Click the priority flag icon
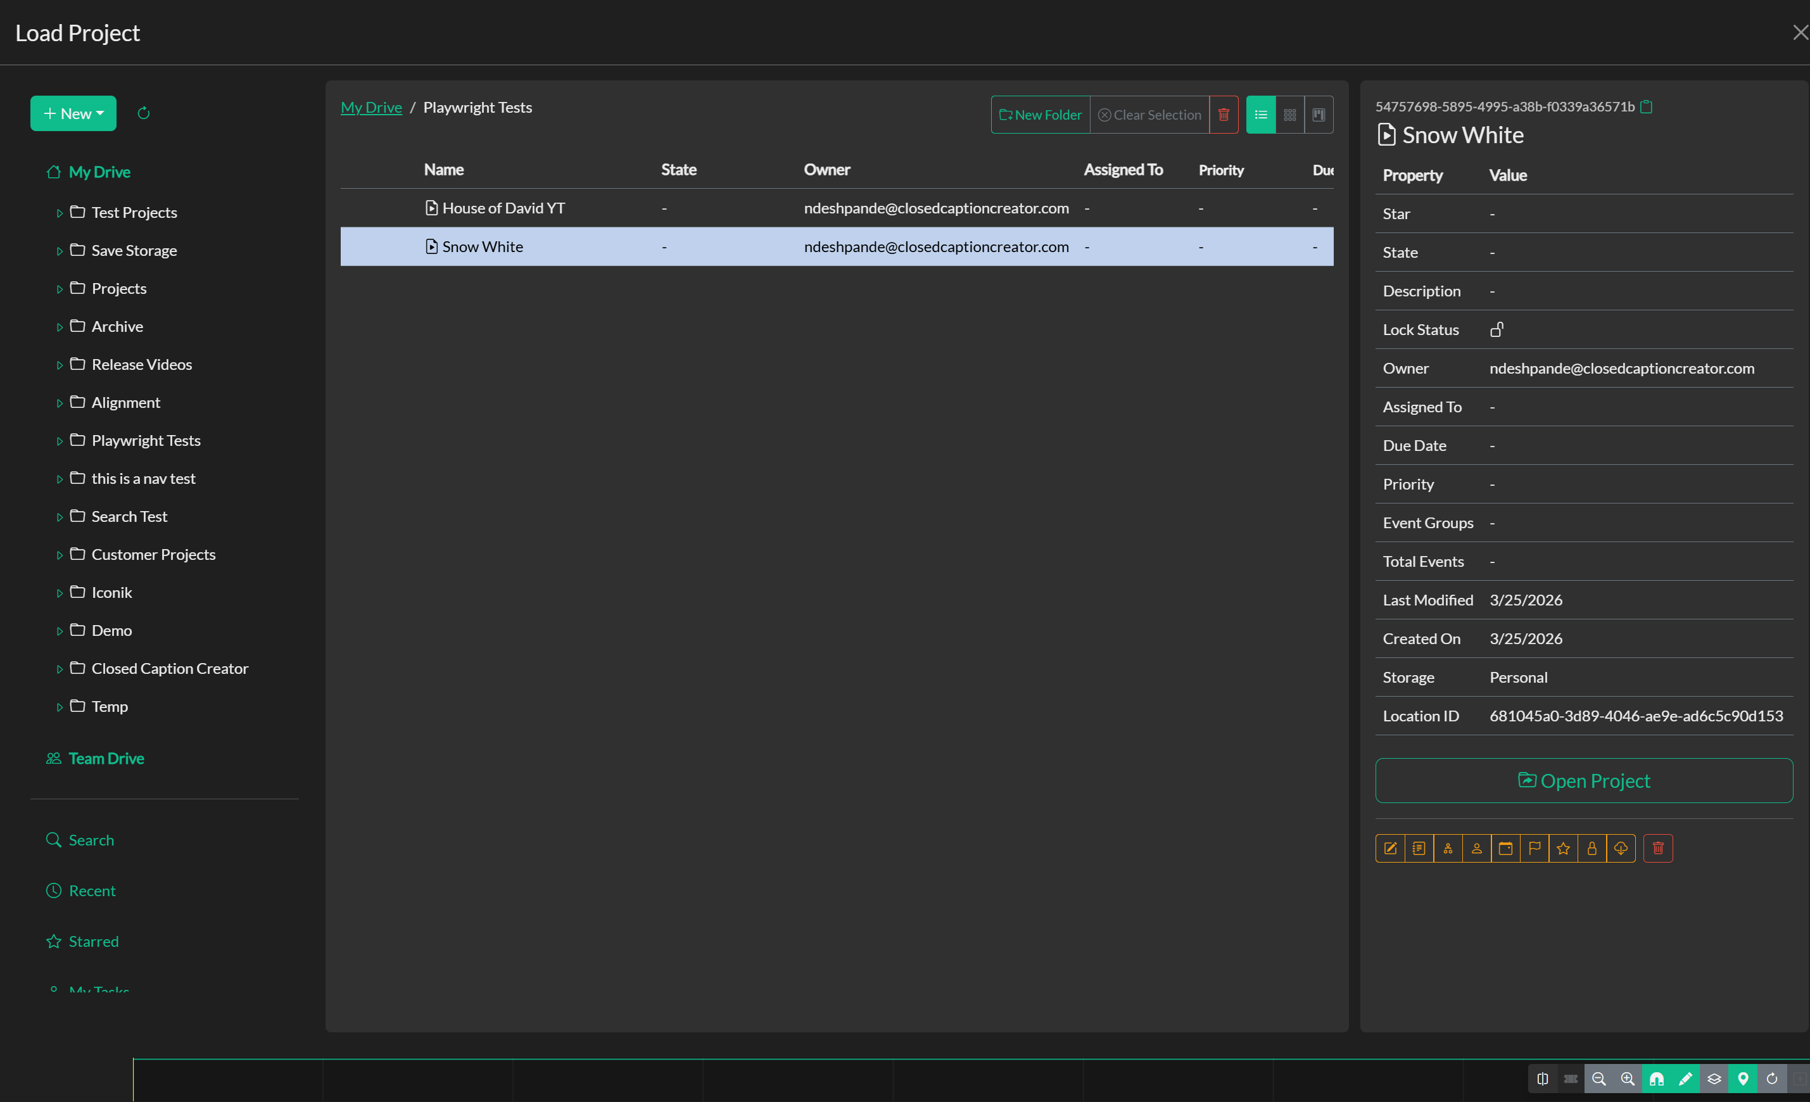 pyautogui.click(x=1534, y=849)
